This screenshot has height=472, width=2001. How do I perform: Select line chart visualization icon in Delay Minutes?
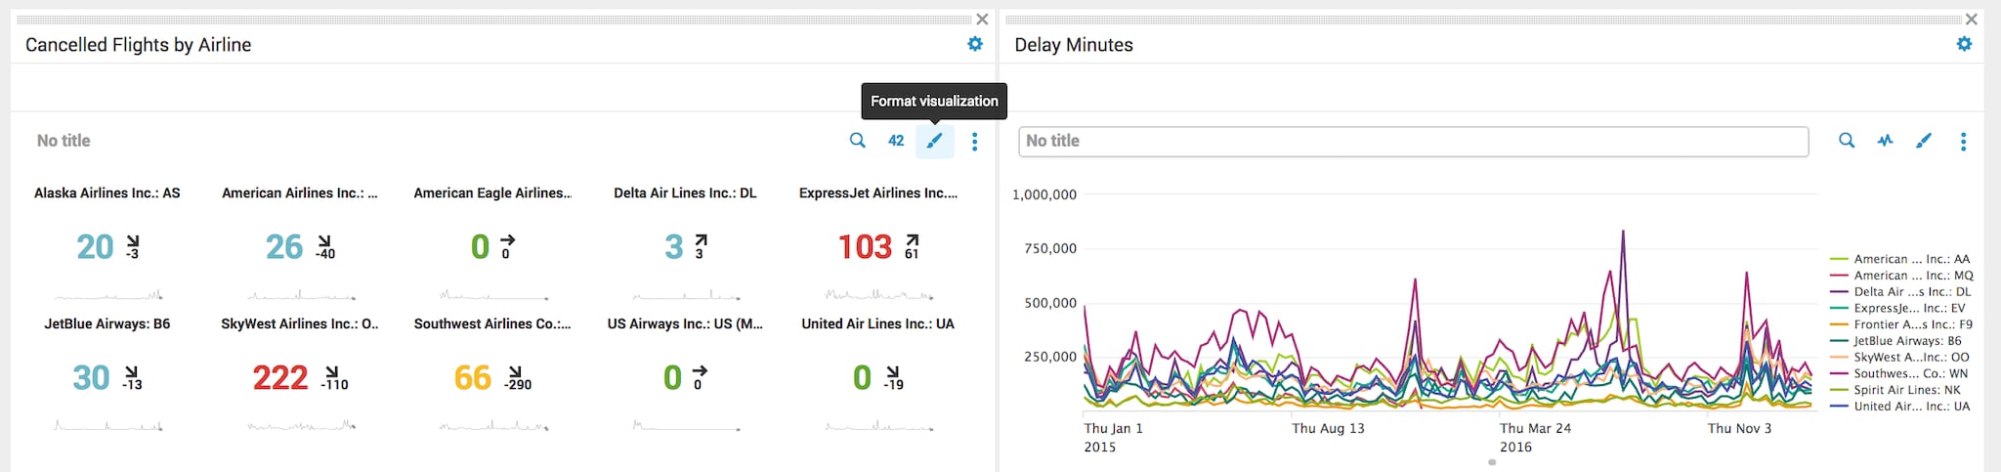[x=1885, y=141]
